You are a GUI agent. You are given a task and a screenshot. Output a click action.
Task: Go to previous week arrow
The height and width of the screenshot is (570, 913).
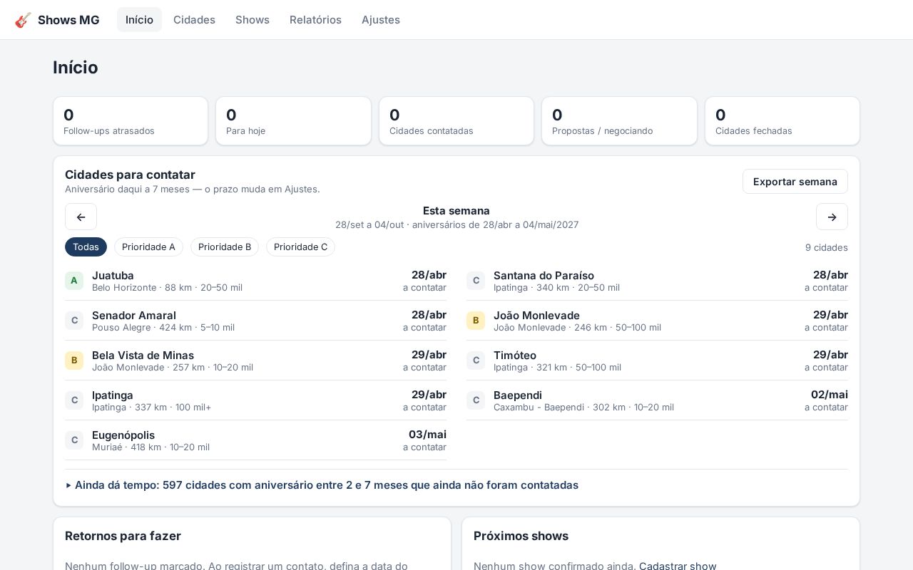pos(81,217)
